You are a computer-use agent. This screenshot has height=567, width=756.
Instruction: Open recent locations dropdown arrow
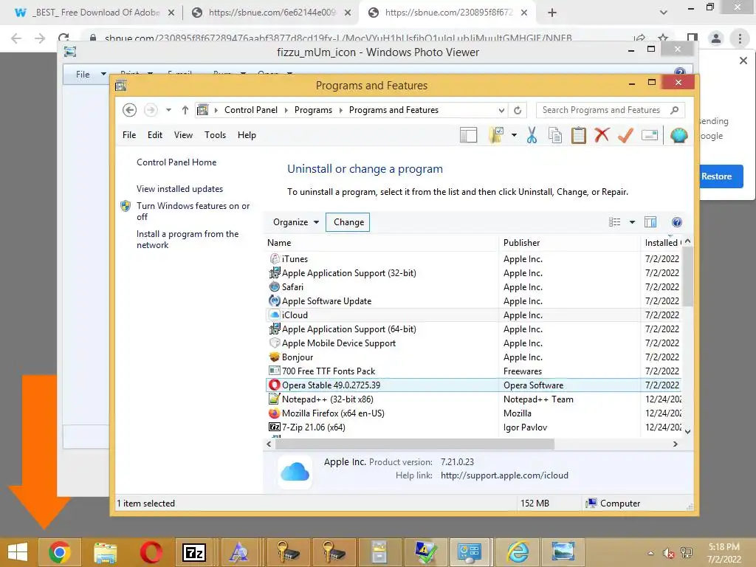[x=168, y=110]
